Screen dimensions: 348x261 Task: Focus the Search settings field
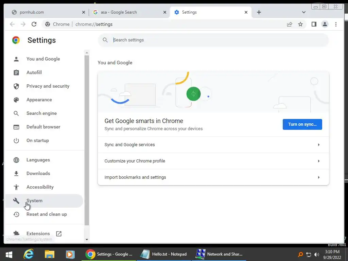click(x=213, y=40)
